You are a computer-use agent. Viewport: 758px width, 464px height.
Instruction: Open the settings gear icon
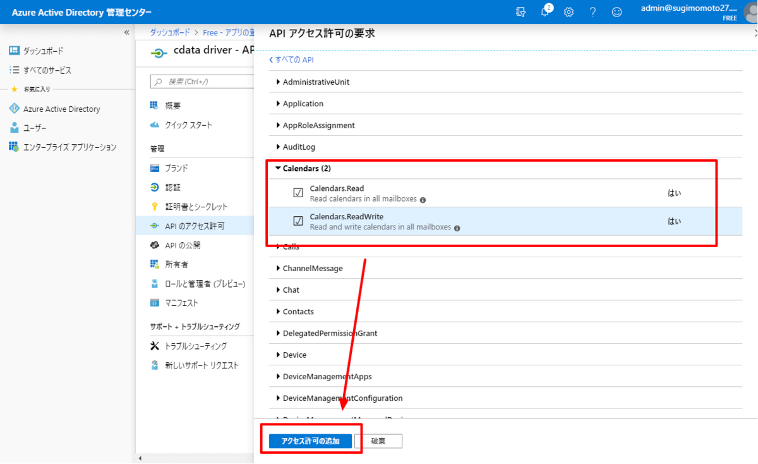[x=568, y=12]
